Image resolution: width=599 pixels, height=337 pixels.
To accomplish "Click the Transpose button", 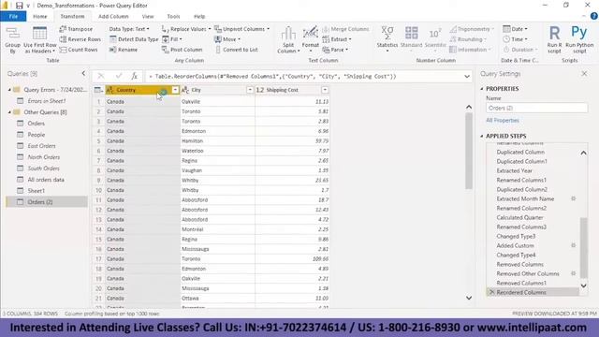I will [76, 29].
